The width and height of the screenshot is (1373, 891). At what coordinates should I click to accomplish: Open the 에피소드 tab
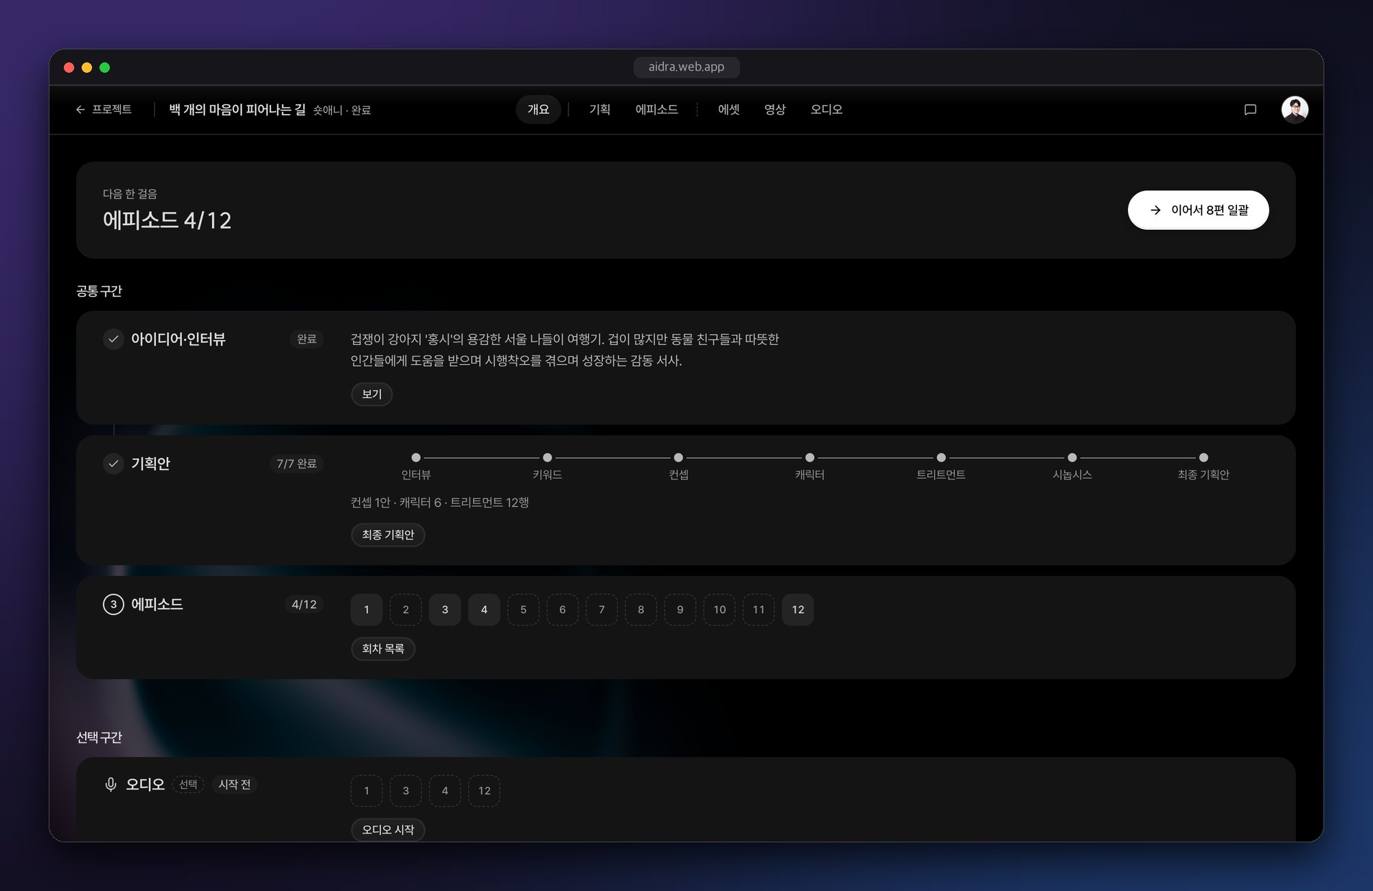coord(656,110)
